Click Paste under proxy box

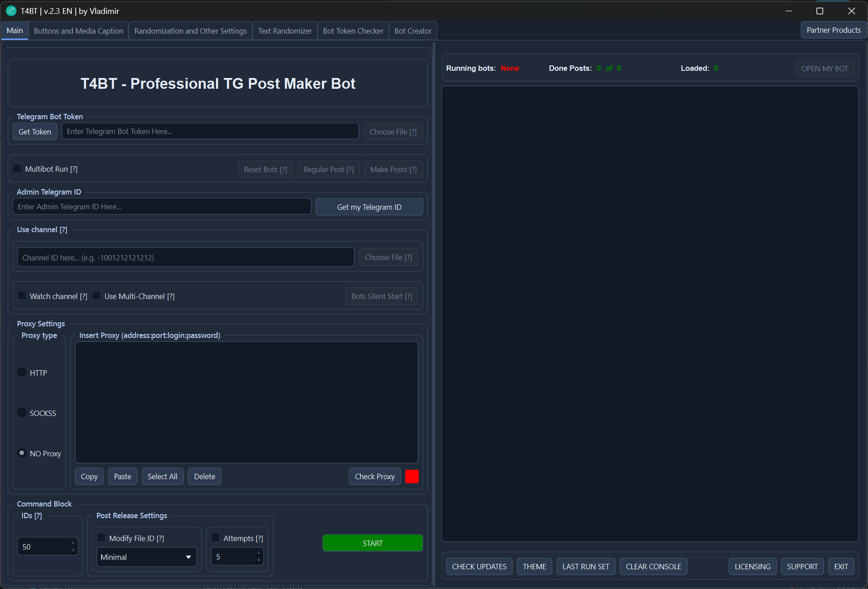(122, 476)
